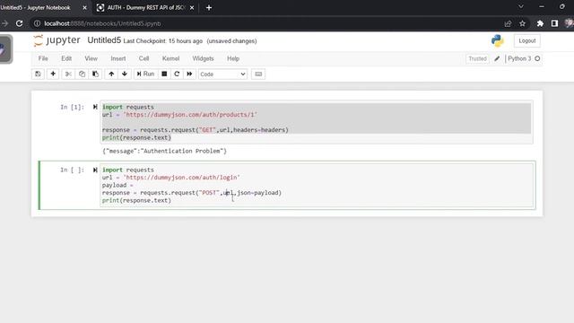Screen dimensions: 574x323
Task: Click the In [1]: prompt label
Action: pos(72,107)
